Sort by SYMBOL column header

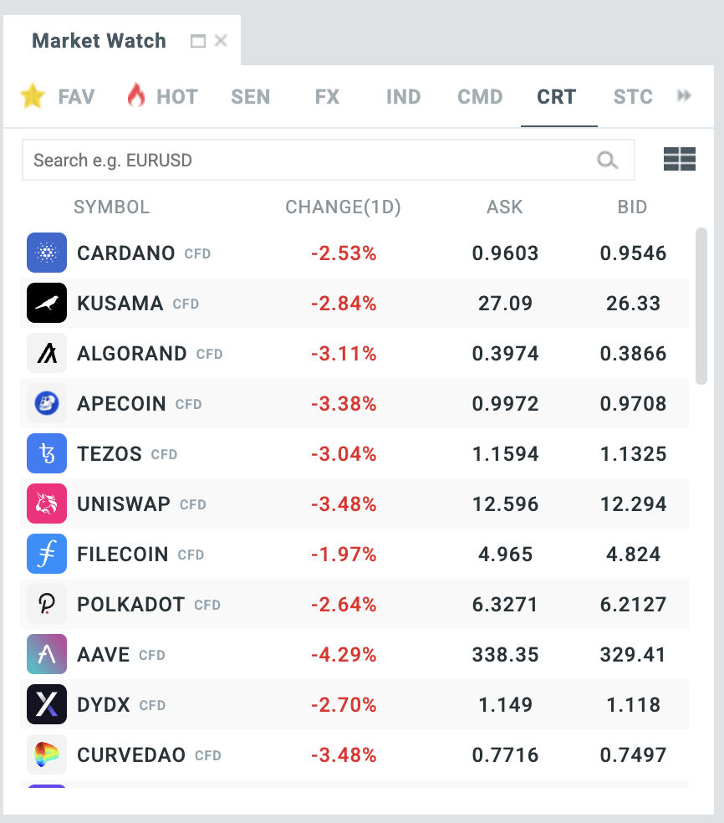111,207
